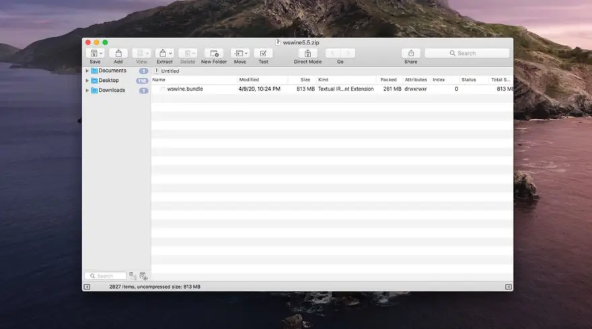Sort by the Kind column header

346,79
